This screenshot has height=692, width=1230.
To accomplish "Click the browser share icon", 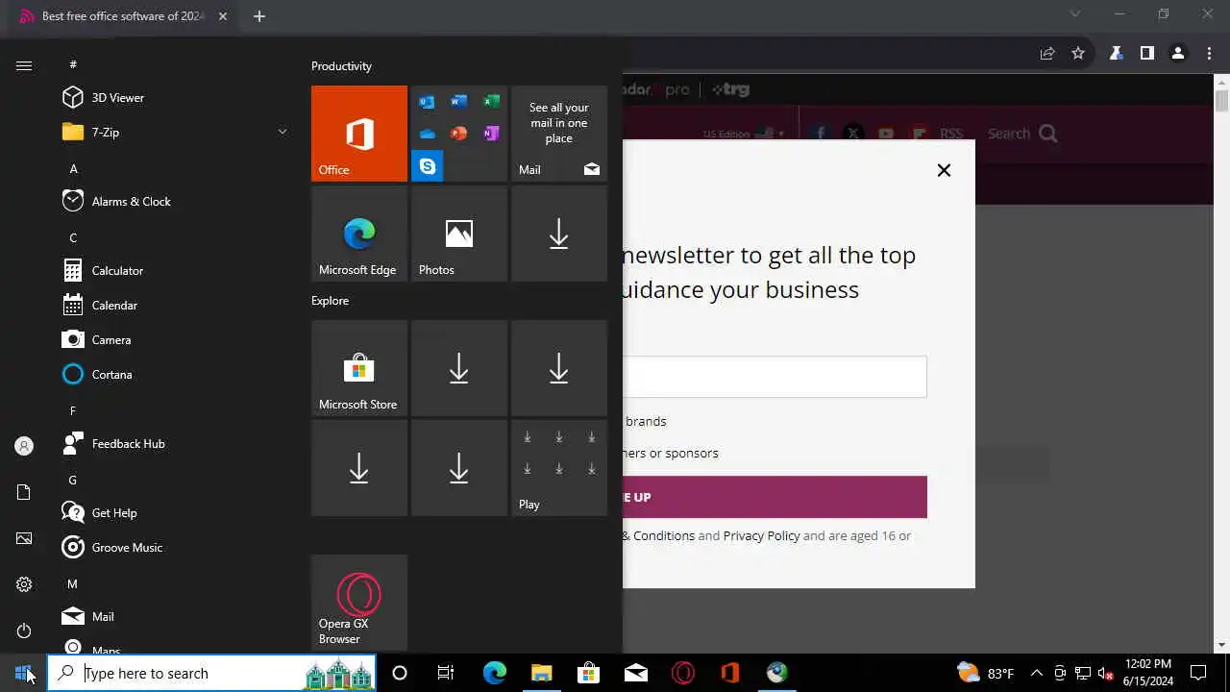I will tap(1047, 53).
